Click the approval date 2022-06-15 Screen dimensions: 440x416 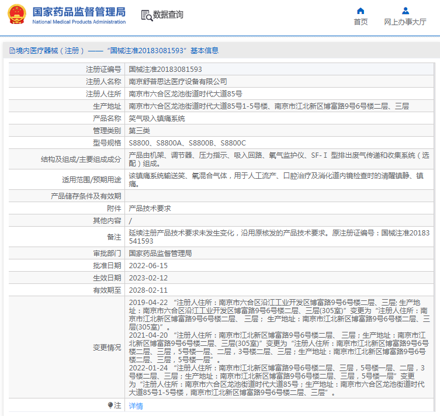pyautogui.click(x=148, y=265)
